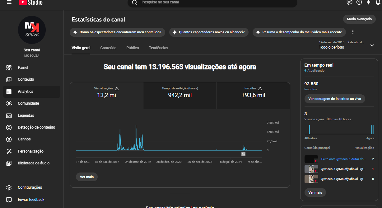Viewport: 382px width, 208px height.
Task: Open the Legendas menu item
Action: tap(32, 116)
